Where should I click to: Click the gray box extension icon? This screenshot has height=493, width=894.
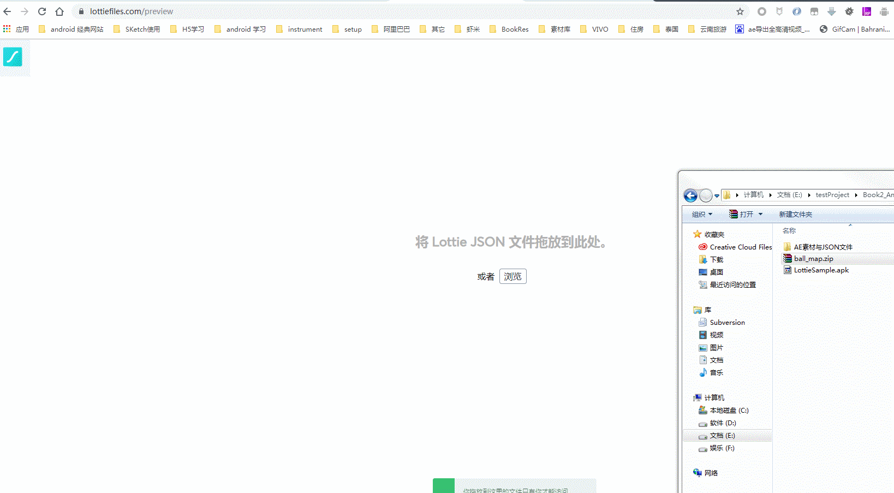coord(814,11)
